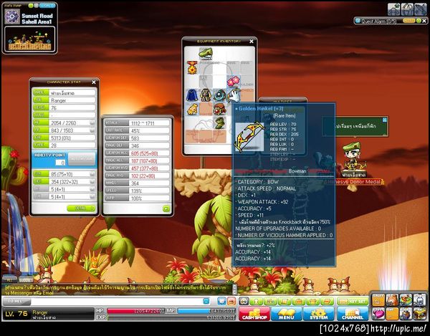Click the first top-right corner game icon
Screen dimensions: 430x336
[x=393, y=9]
